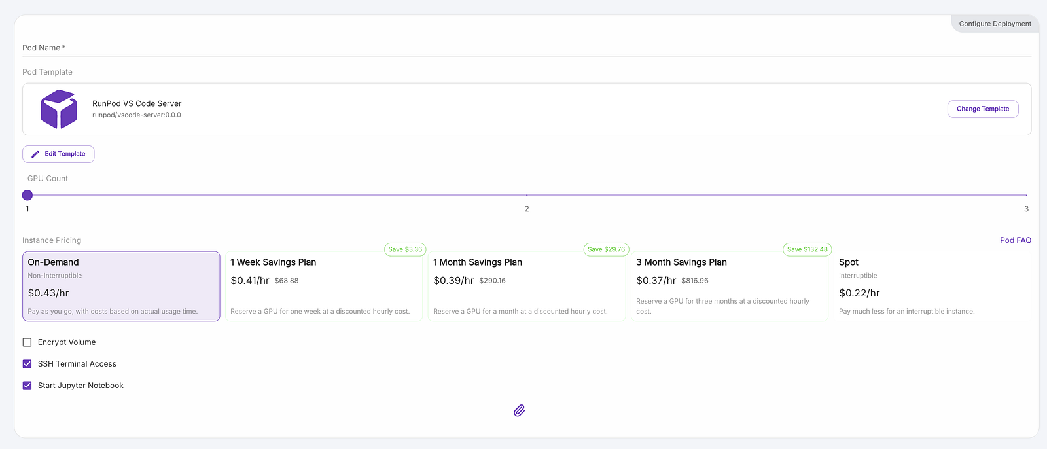Viewport: 1047px width, 449px height.
Task: Open the Configure Deployment tab
Action: (995, 24)
